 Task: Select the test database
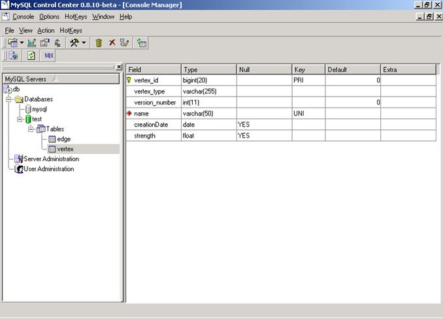pyautogui.click(x=37, y=119)
